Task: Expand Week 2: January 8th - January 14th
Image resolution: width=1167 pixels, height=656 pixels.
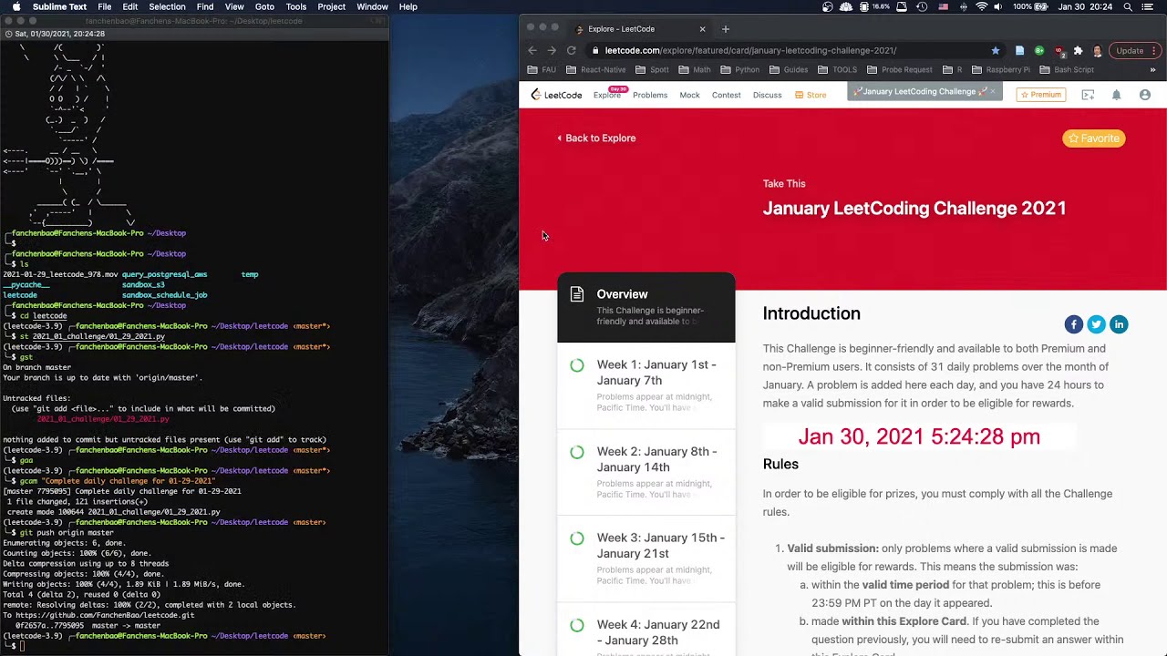Action: (646, 472)
